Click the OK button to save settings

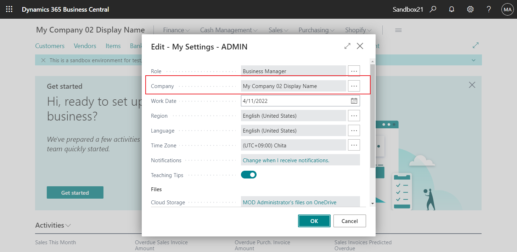point(314,221)
